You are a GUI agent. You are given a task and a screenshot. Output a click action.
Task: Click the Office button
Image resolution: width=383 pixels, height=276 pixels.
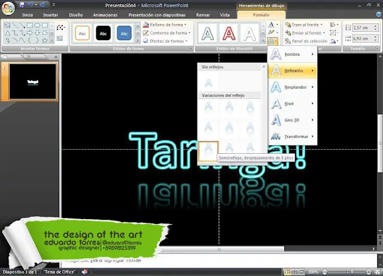pos(8,8)
